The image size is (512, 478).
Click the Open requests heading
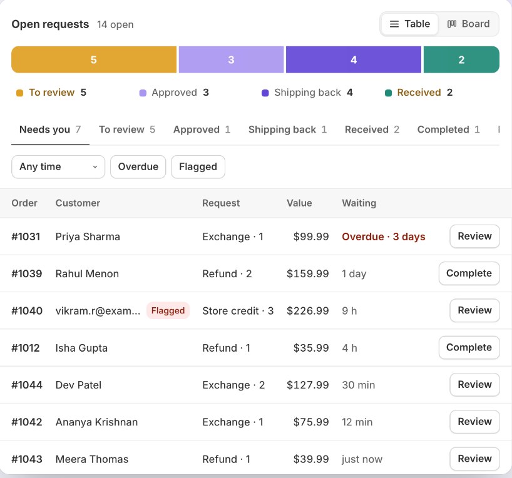(50, 24)
